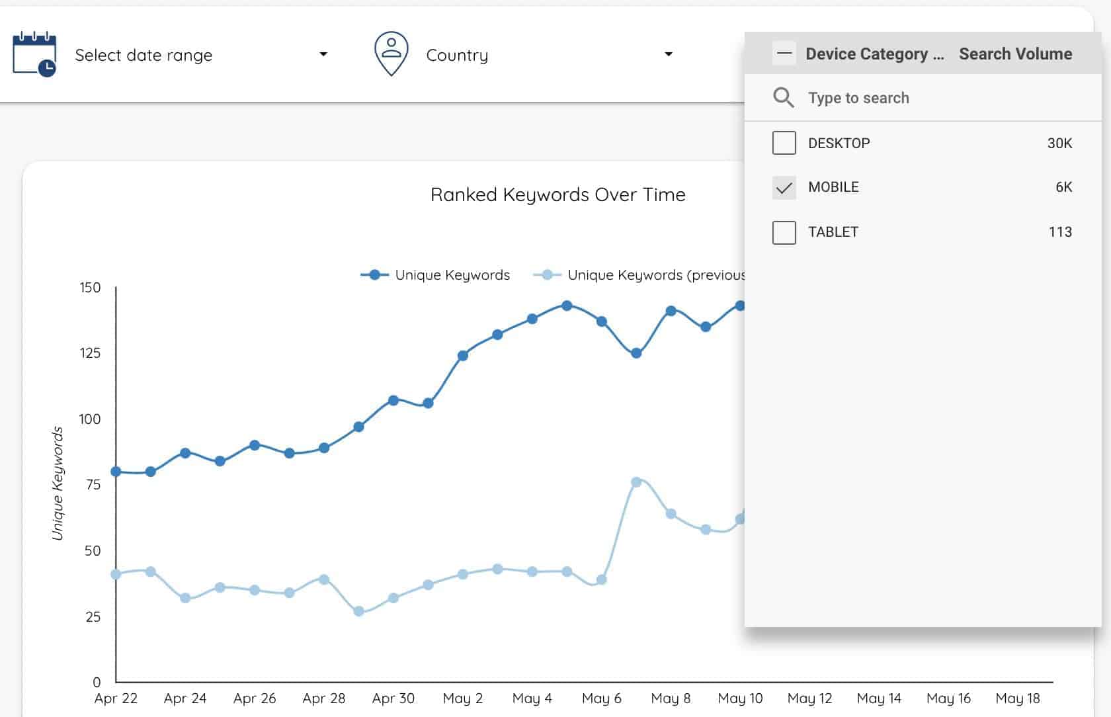Click the Device Category header label

pos(873,54)
